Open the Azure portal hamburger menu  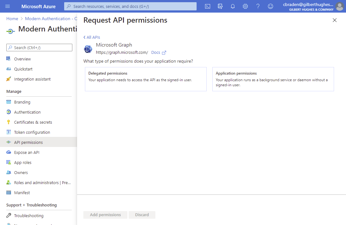pos(8,6)
